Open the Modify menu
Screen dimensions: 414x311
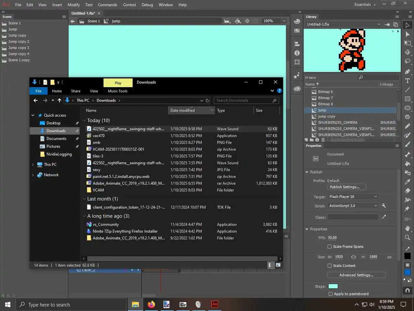point(74,5)
